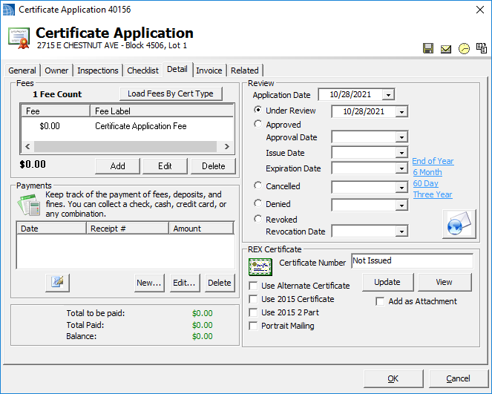Image resolution: width=492 pixels, height=394 pixels.
Task: Click the payment edit pencil icon button
Action: tap(57, 283)
